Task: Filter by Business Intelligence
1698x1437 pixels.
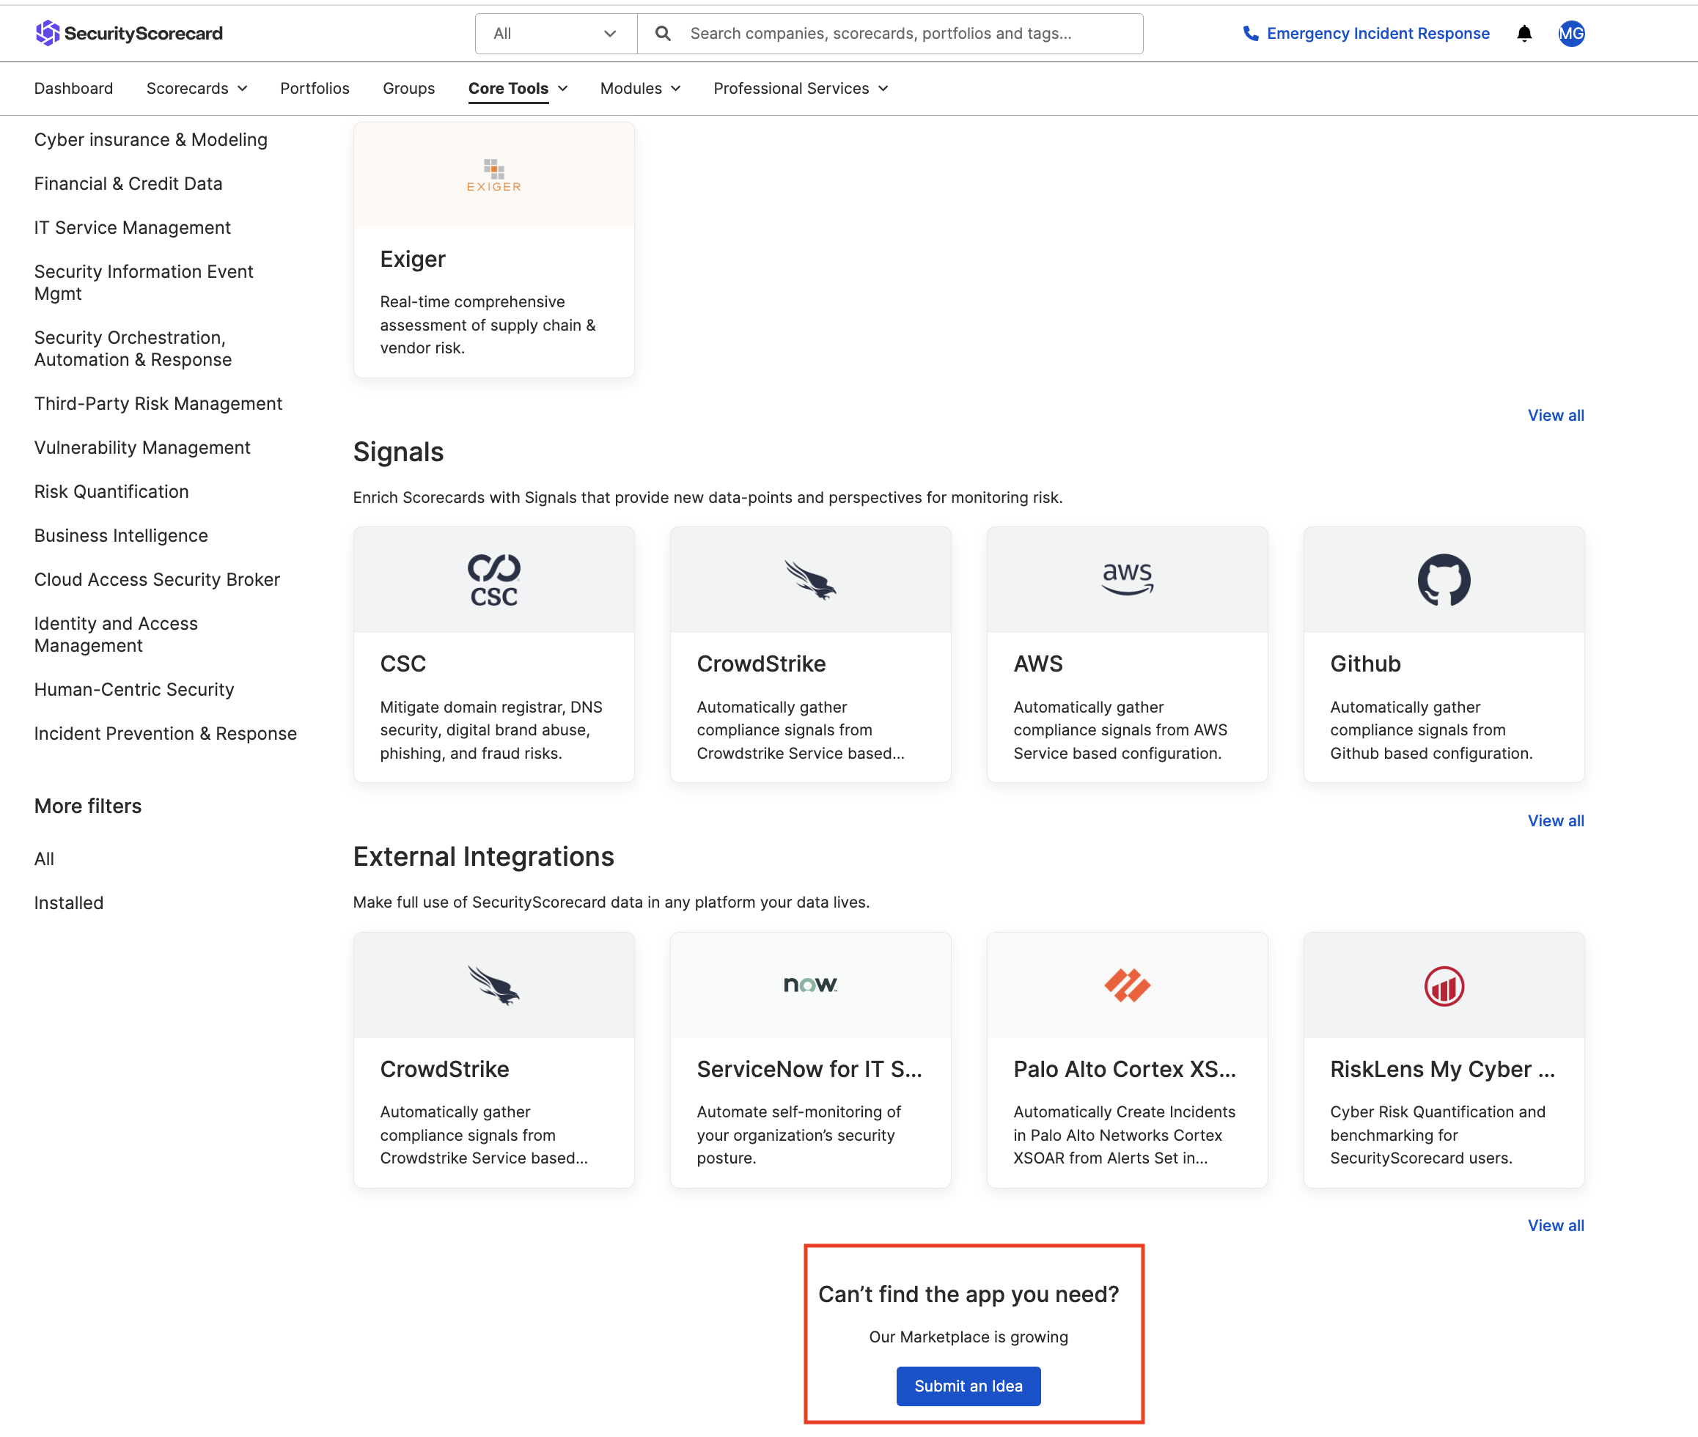Action: click(x=120, y=535)
